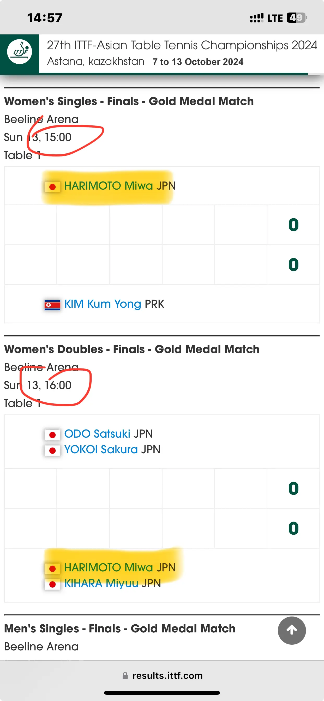The width and height of the screenshot is (324, 701).
Task: Tap Japan flag next to KIHARA Miyuu
Action: click(52, 584)
